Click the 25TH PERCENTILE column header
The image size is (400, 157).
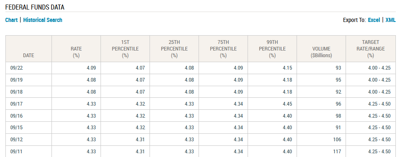(x=174, y=48)
